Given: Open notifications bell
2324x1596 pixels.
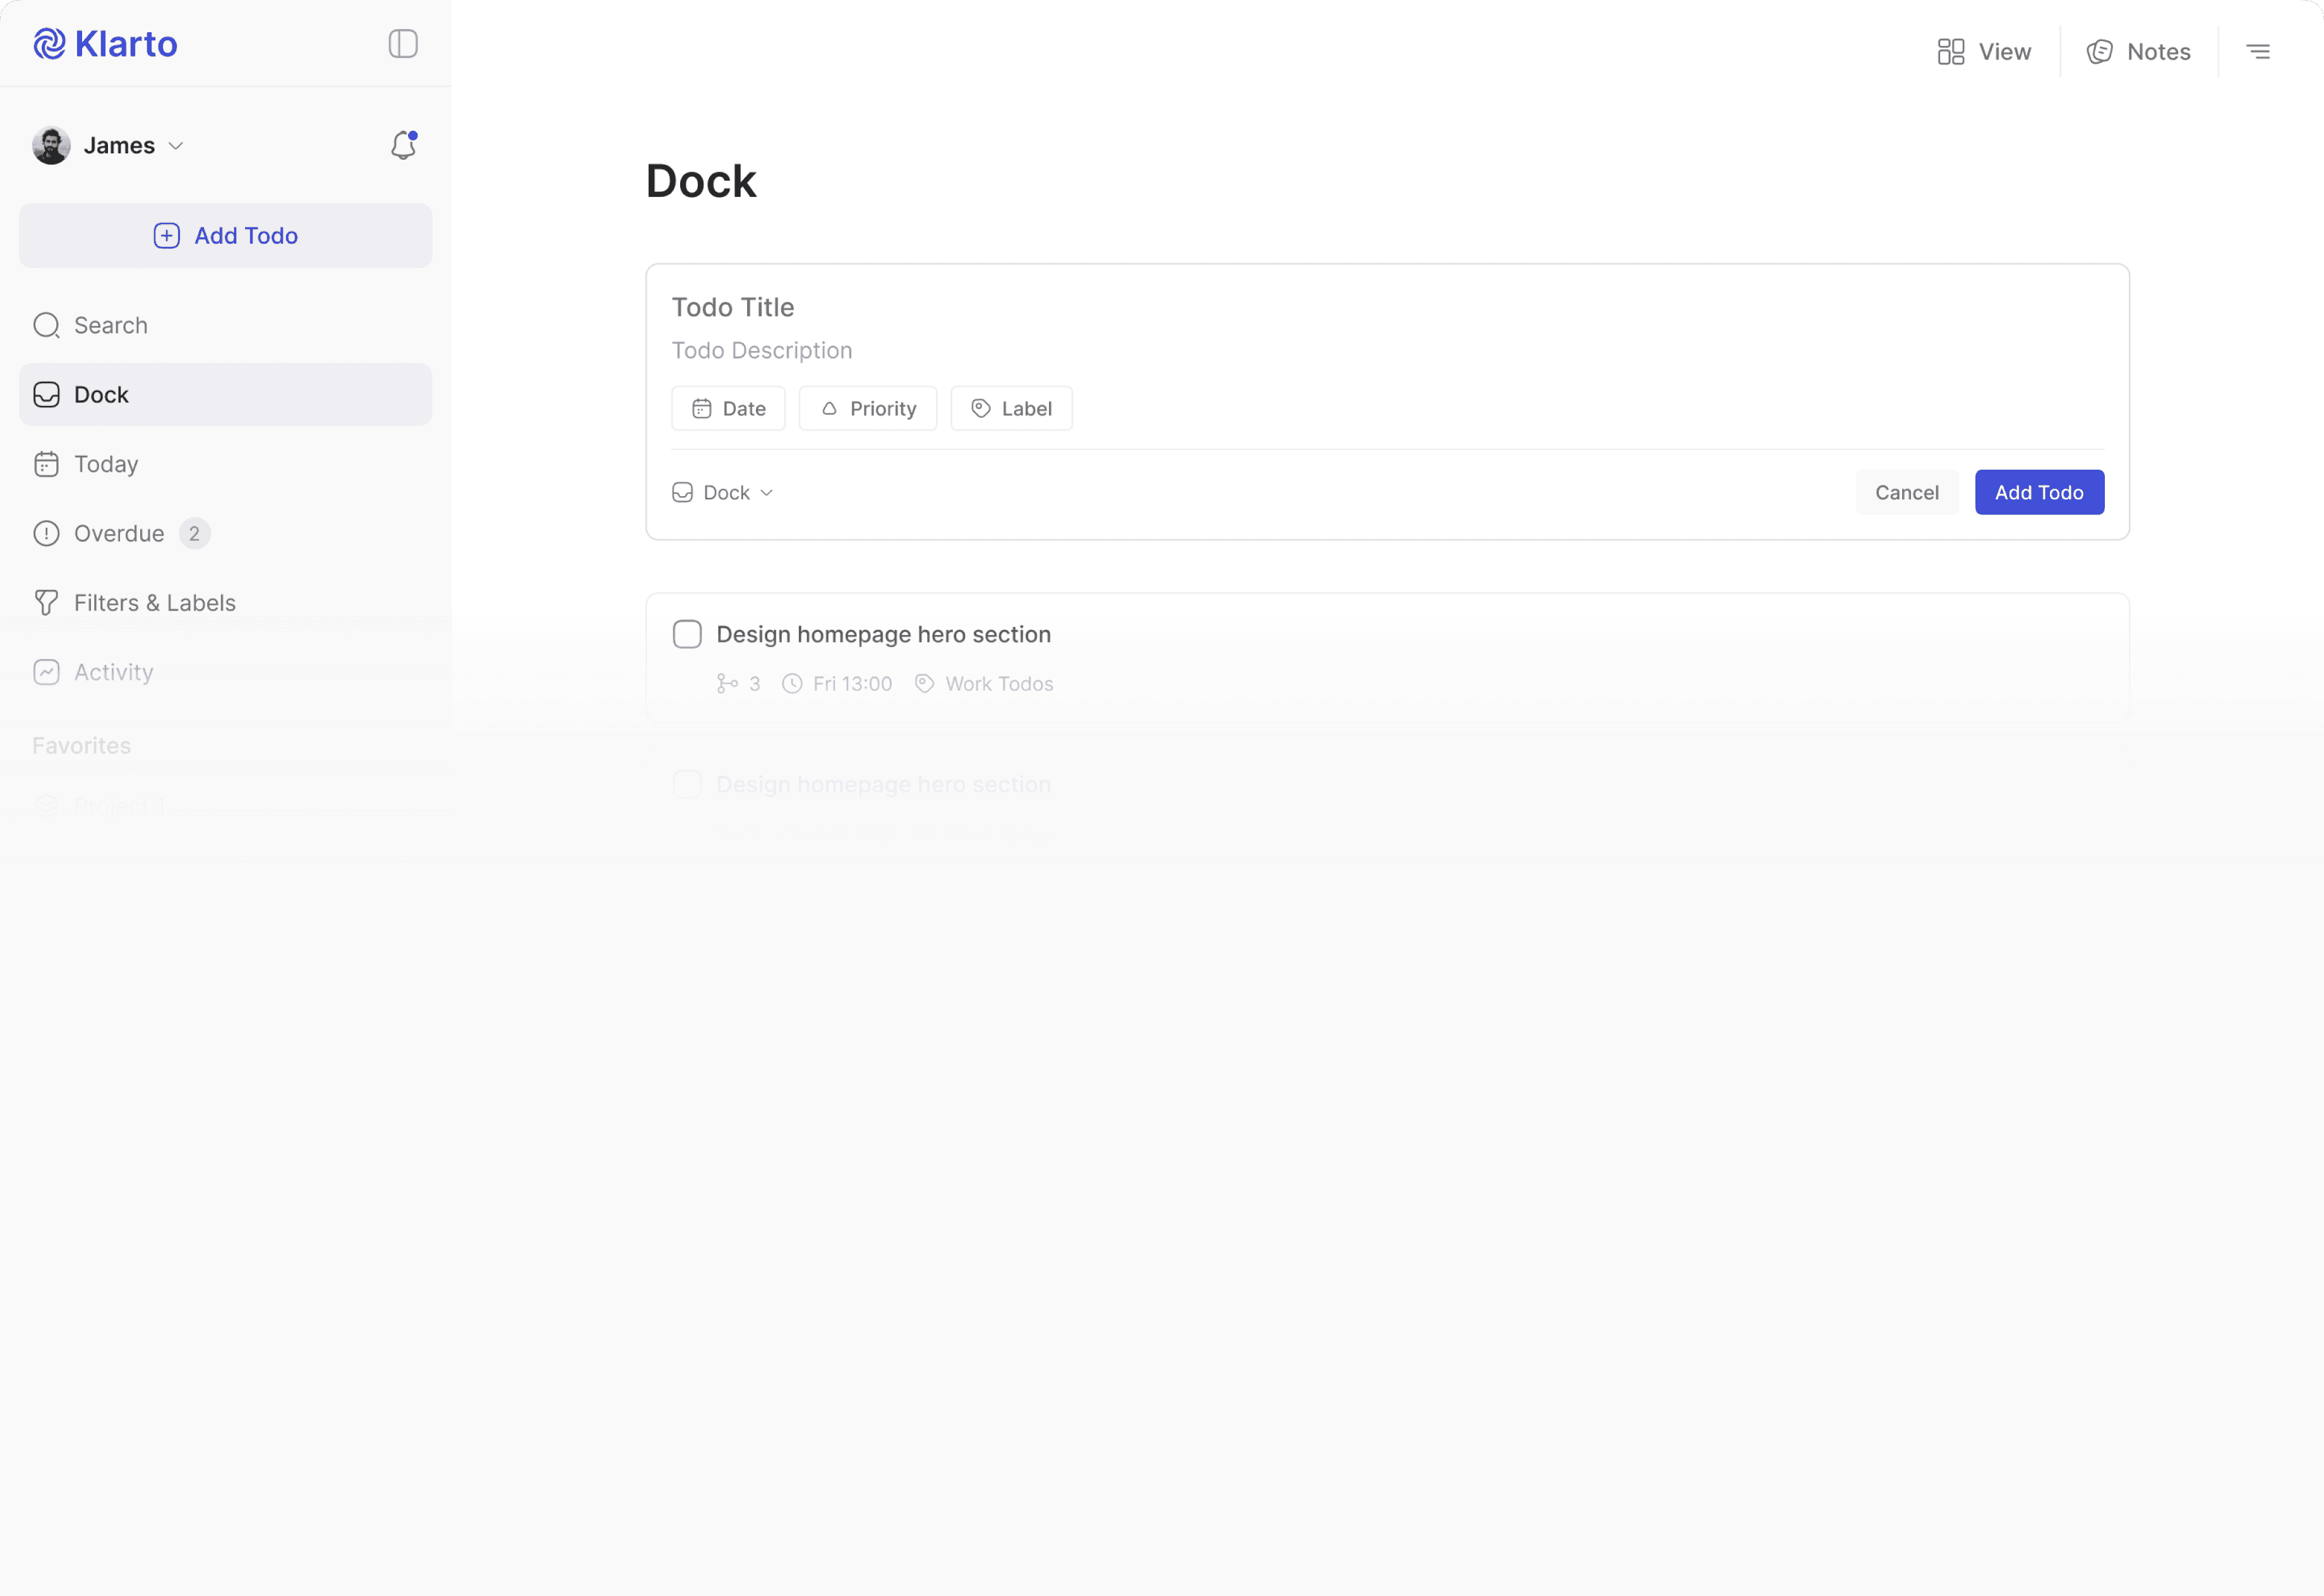Looking at the screenshot, I should click(403, 146).
